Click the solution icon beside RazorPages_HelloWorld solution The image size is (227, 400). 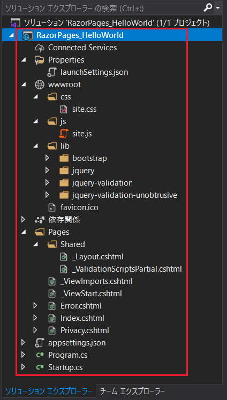click(15, 23)
